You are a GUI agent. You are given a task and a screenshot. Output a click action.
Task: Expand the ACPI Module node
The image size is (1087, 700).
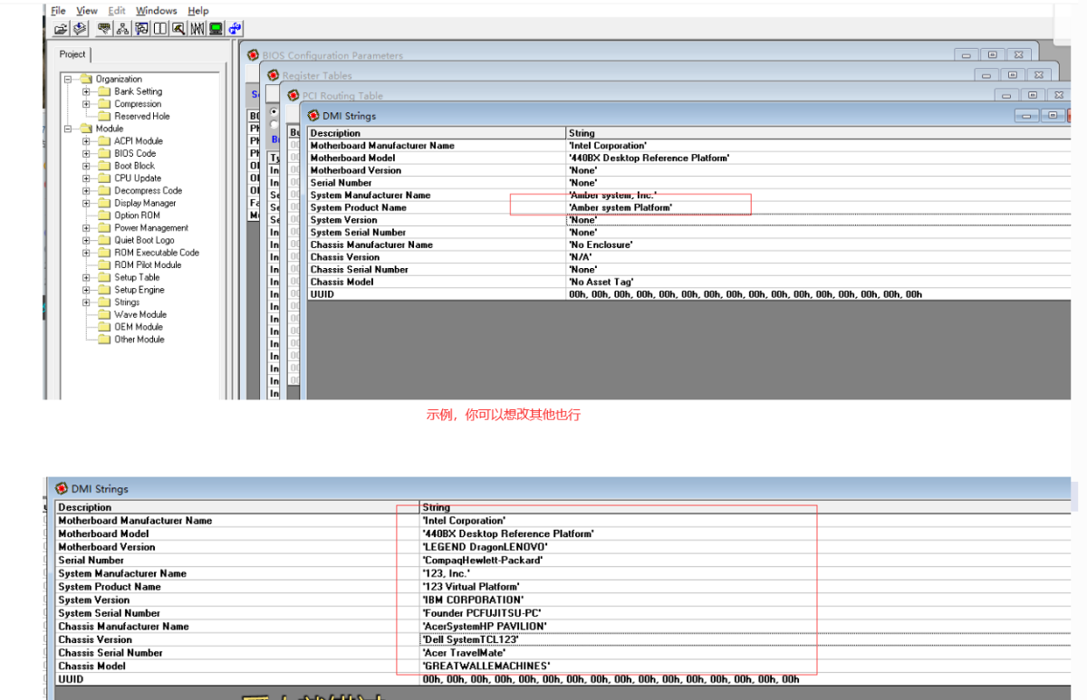86,141
